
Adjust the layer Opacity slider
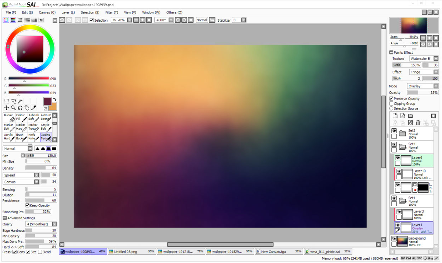[x=423, y=93]
